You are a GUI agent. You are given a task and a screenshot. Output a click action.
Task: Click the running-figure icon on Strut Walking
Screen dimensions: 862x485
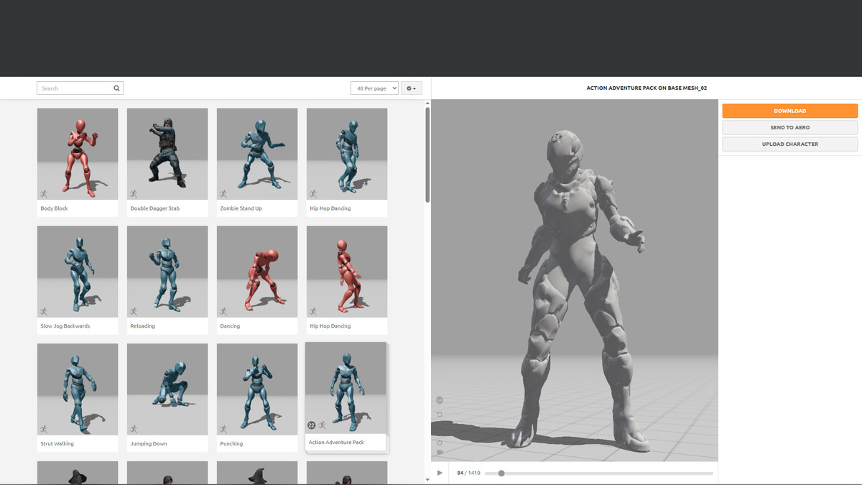pos(44,429)
